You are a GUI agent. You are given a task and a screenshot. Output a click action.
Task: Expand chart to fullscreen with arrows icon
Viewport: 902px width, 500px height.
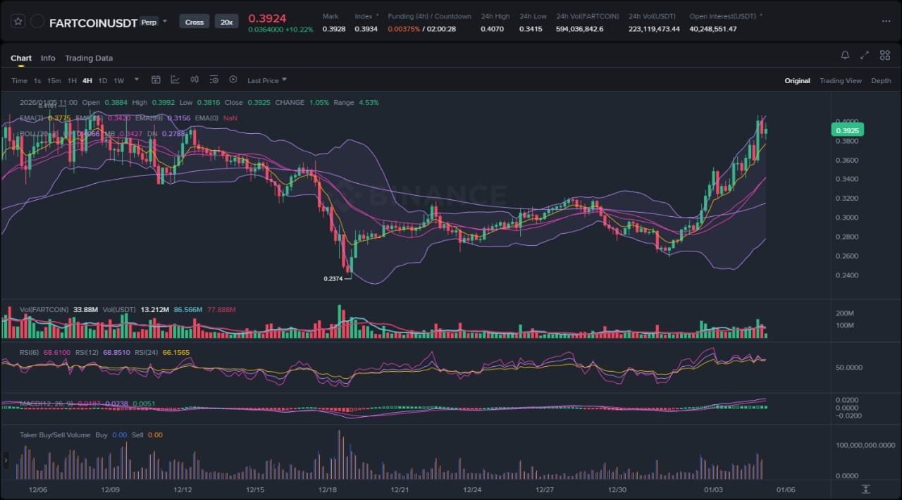[865, 55]
